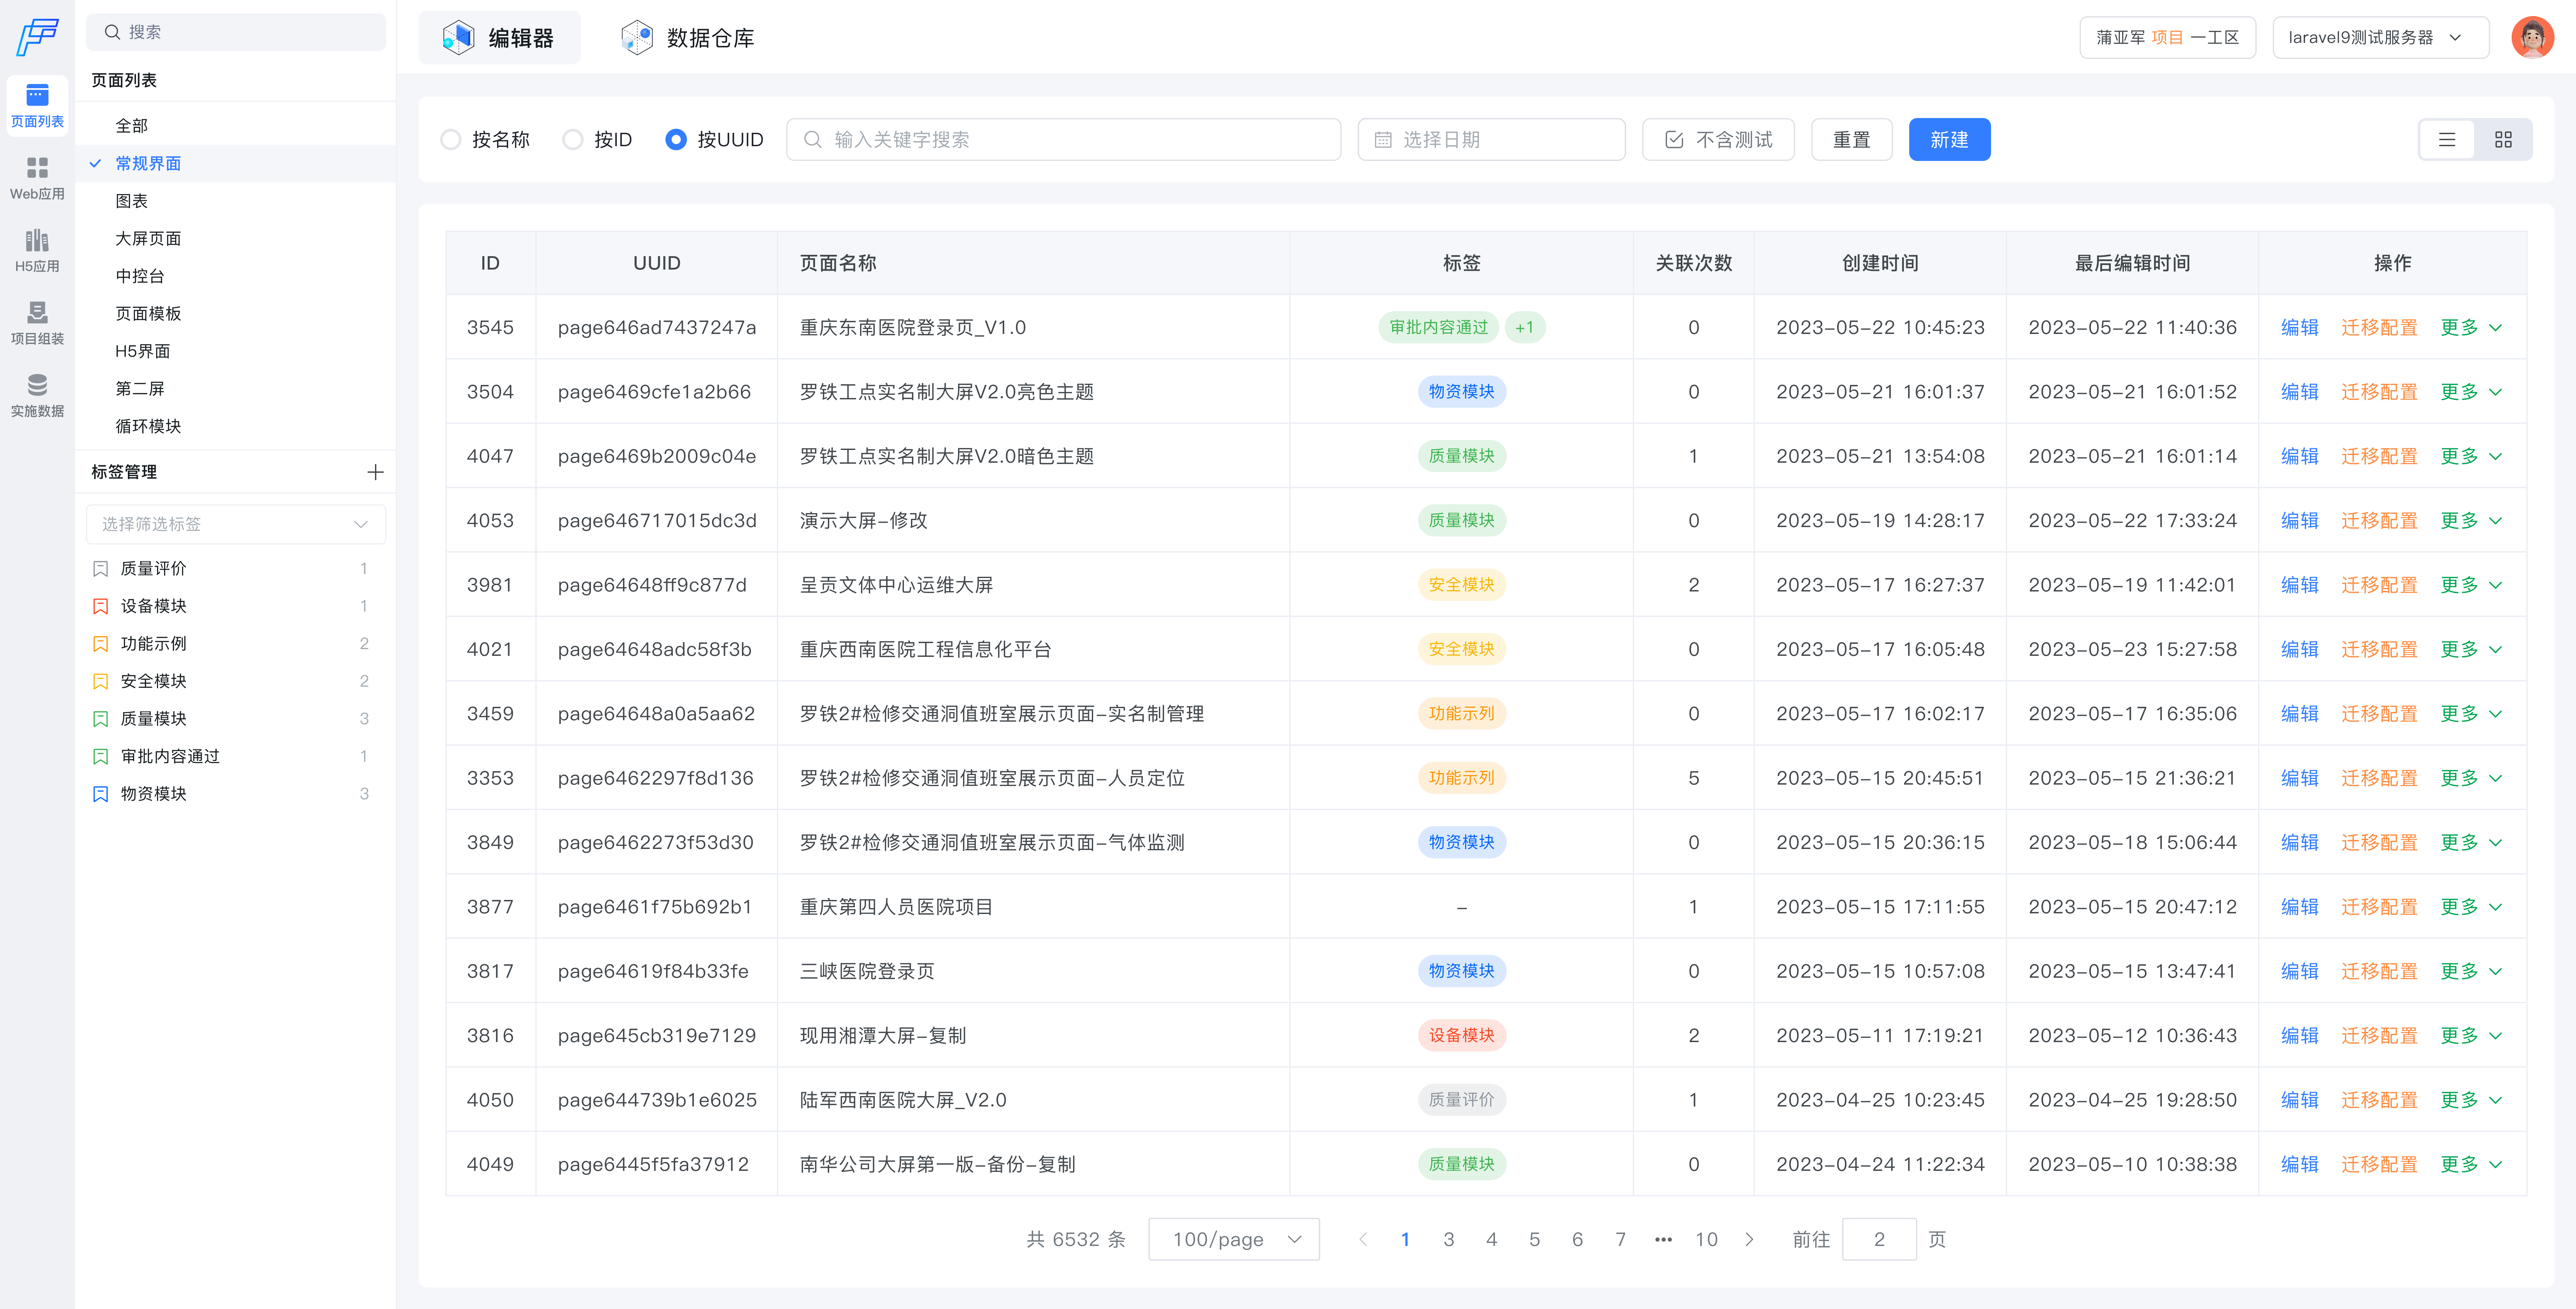
Task: Click the user avatar icon
Action: pos(2532,37)
